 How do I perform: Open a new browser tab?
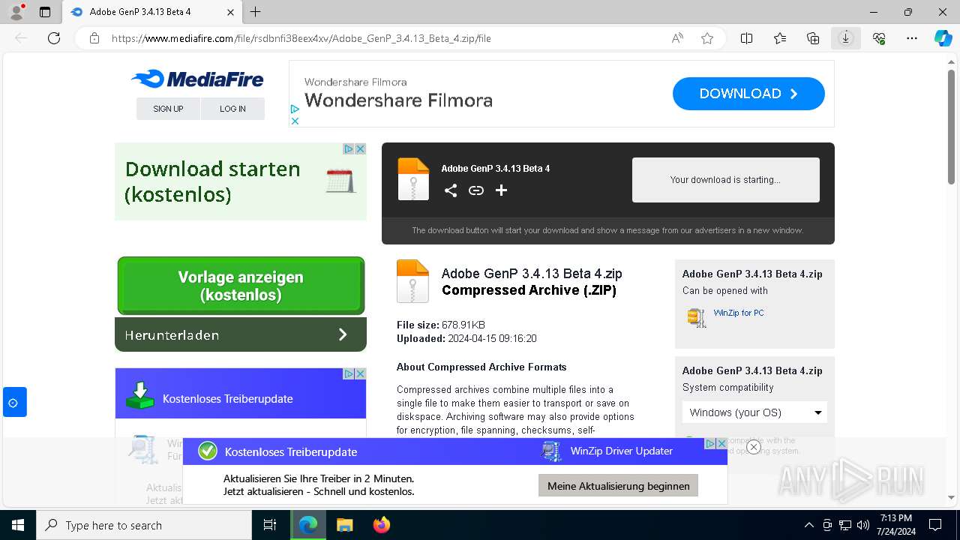[x=256, y=12]
